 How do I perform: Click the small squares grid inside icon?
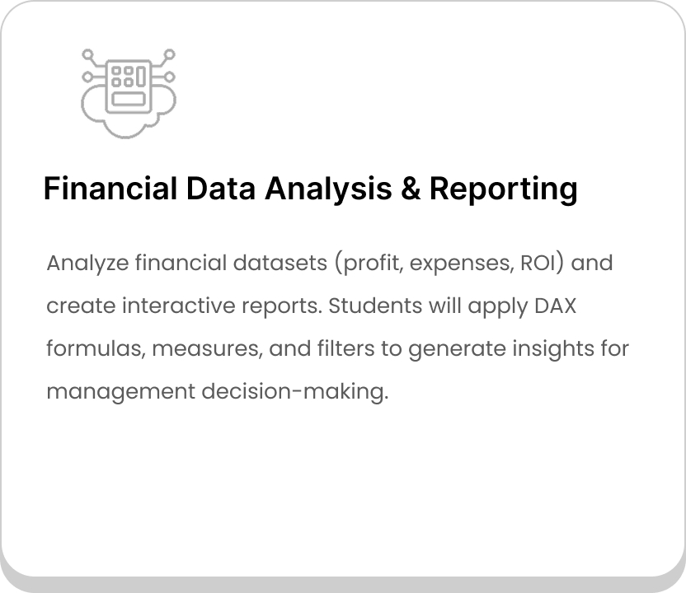(x=123, y=76)
